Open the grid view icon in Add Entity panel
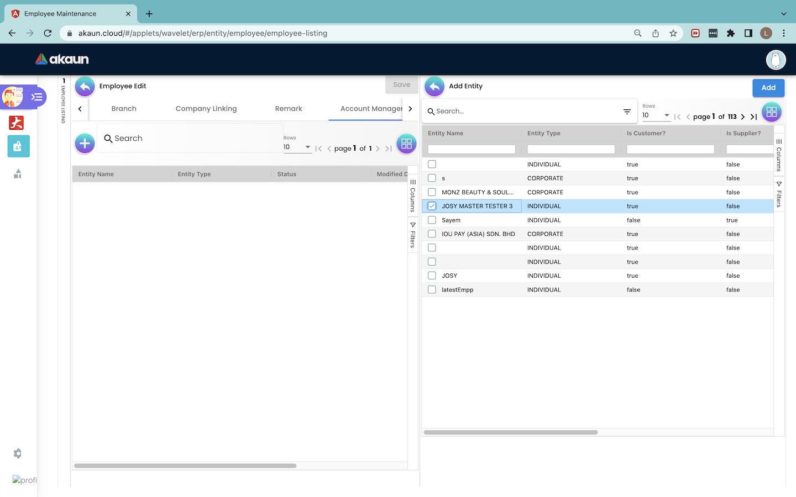The width and height of the screenshot is (796, 497). [771, 112]
